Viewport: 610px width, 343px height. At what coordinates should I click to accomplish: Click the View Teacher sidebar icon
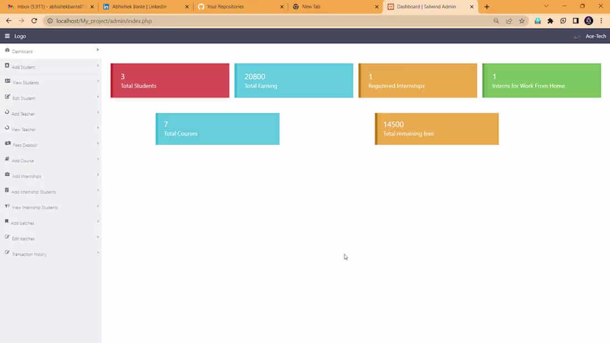pos(7,127)
